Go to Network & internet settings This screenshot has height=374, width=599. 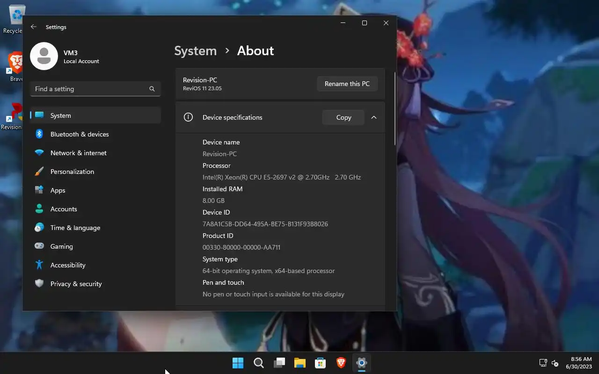click(95, 153)
